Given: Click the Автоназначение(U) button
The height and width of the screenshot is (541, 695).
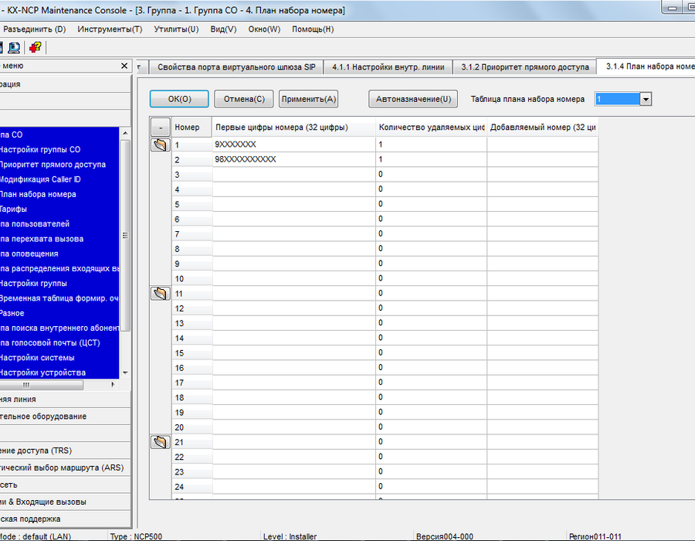Looking at the screenshot, I should pyautogui.click(x=413, y=99).
